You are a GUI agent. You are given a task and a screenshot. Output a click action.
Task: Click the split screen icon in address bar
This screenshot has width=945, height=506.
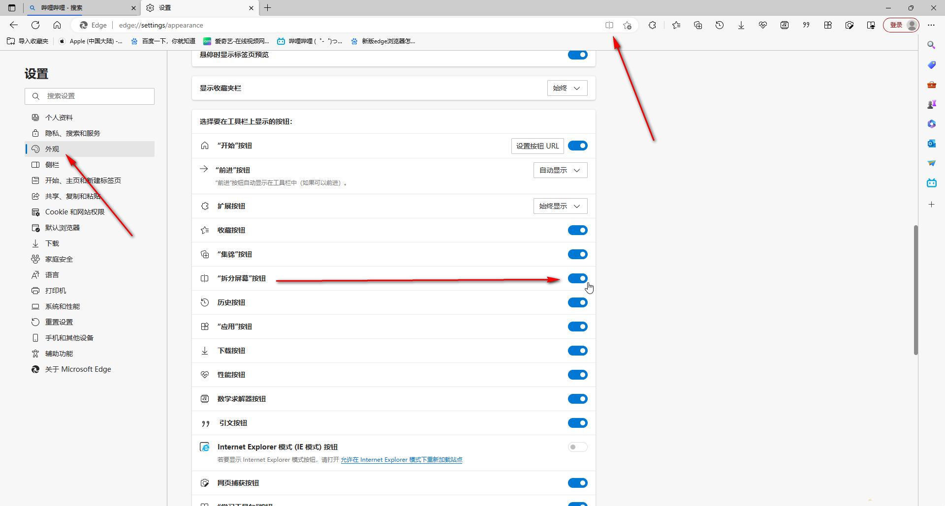click(609, 25)
